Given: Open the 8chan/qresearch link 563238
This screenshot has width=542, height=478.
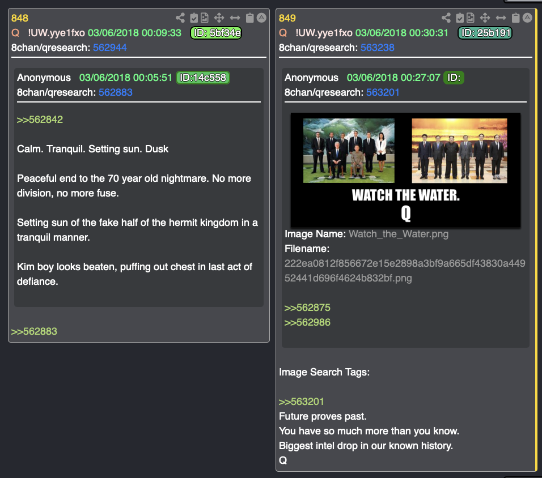Looking at the screenshot, I should tap(378, 48).
